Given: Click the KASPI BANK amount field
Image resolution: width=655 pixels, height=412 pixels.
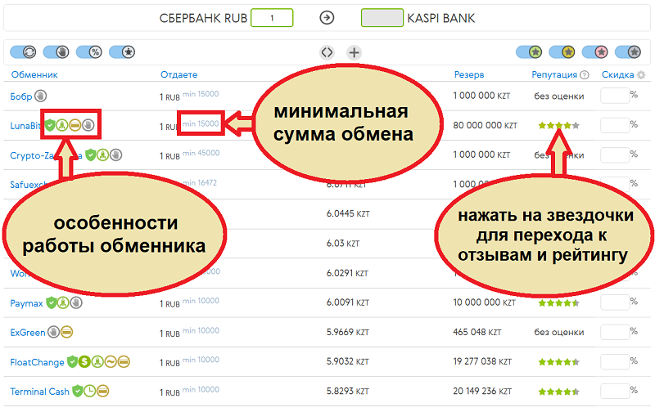Looking at the screenshot, I should coord(382,18).
